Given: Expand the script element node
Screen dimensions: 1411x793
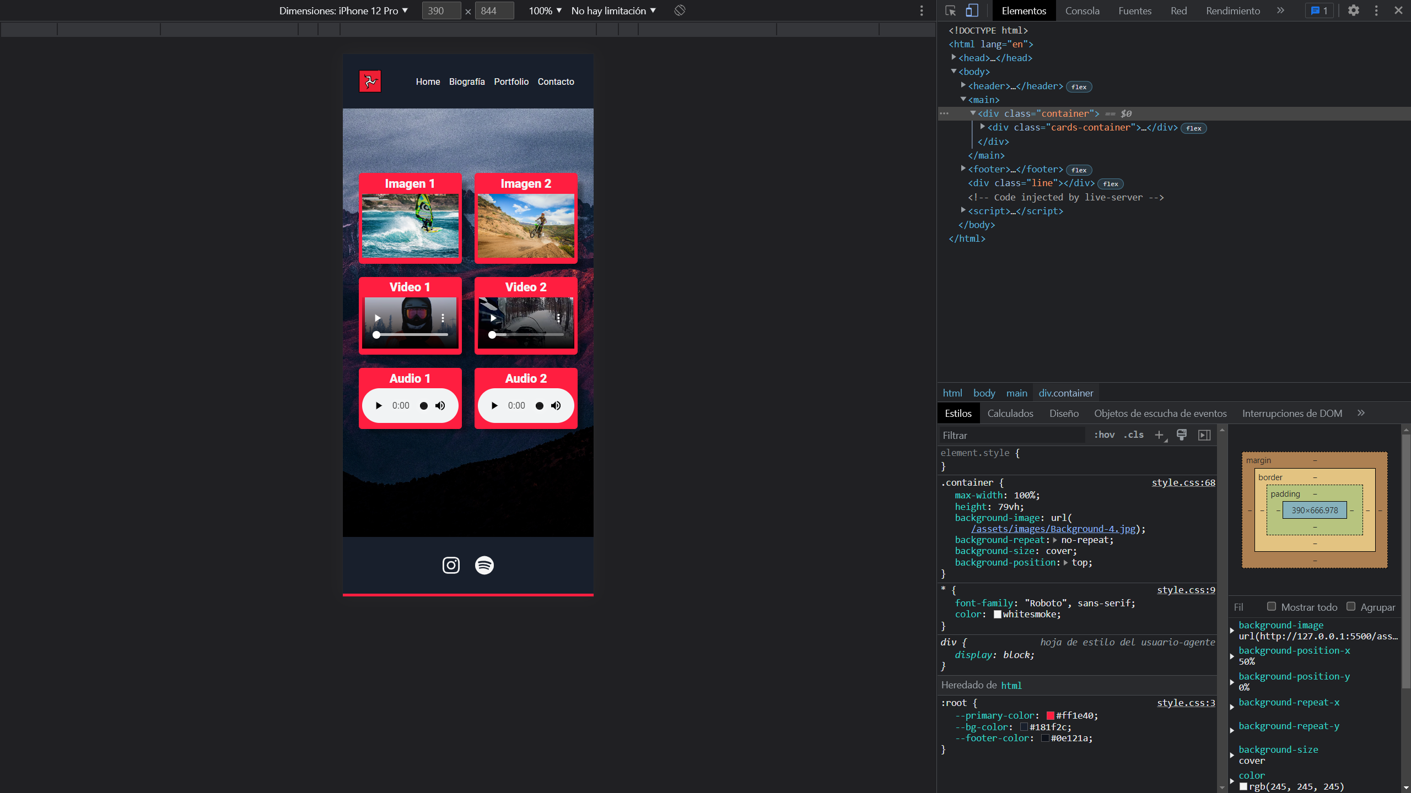Looking at the screenshot, I should [x=963, y=210].
